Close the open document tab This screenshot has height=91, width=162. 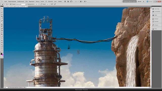(27, 6)
